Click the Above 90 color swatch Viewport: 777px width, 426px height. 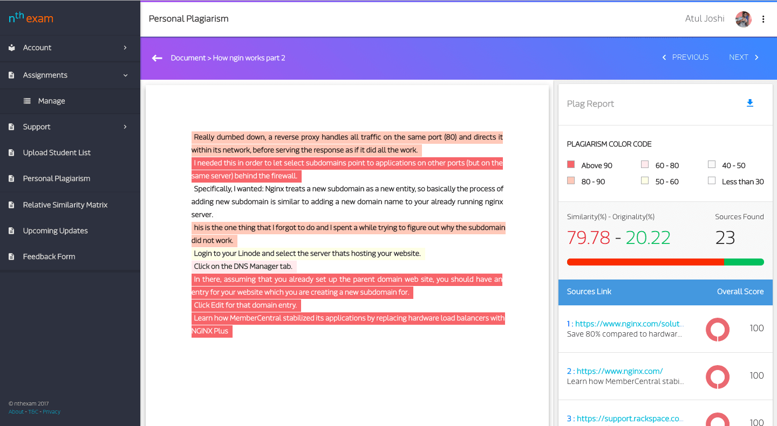[571, 165]
